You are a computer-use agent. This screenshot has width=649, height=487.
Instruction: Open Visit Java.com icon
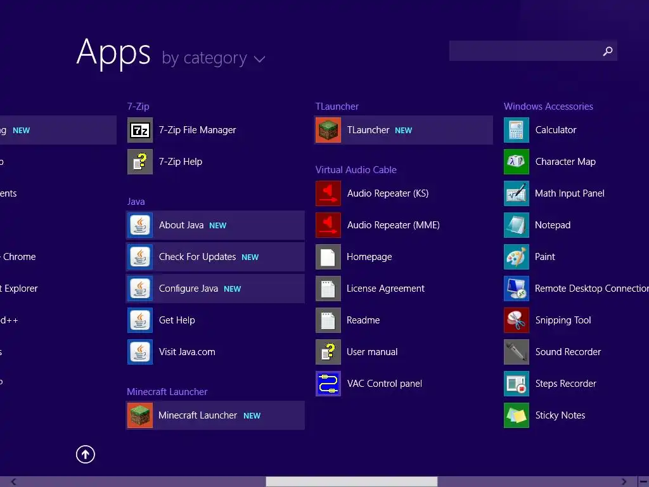(140, 352)
